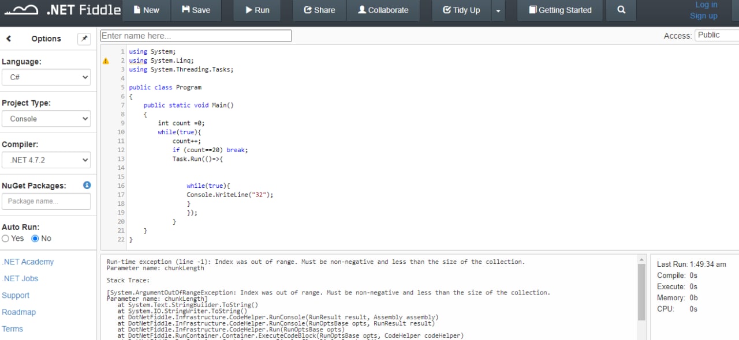Click 'using System.Threading.Tasks;' line
Image resolution: width=739 pixels, height=340 pixels.
(x=181, y=70)
